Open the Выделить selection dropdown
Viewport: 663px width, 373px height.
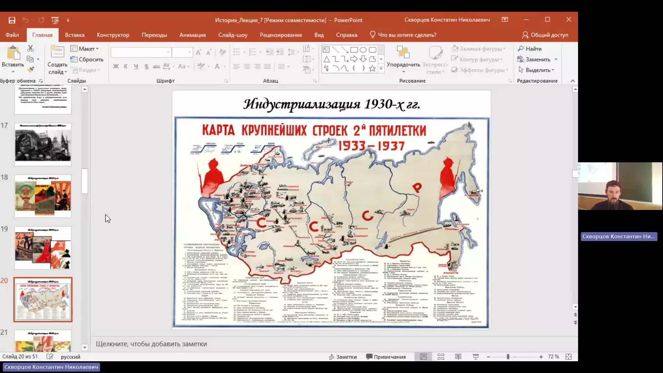(x=536, y=70)
